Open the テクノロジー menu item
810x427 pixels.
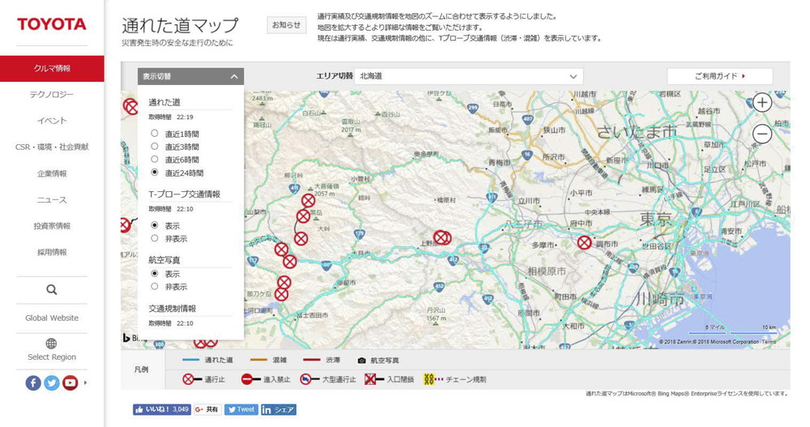pos(52,95)
